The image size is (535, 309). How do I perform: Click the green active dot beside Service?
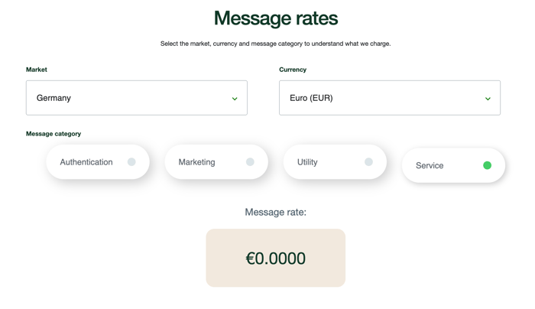[488, 165]
